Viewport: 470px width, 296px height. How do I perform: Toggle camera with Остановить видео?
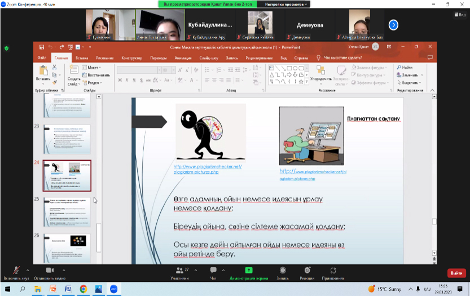click(49, 271)
